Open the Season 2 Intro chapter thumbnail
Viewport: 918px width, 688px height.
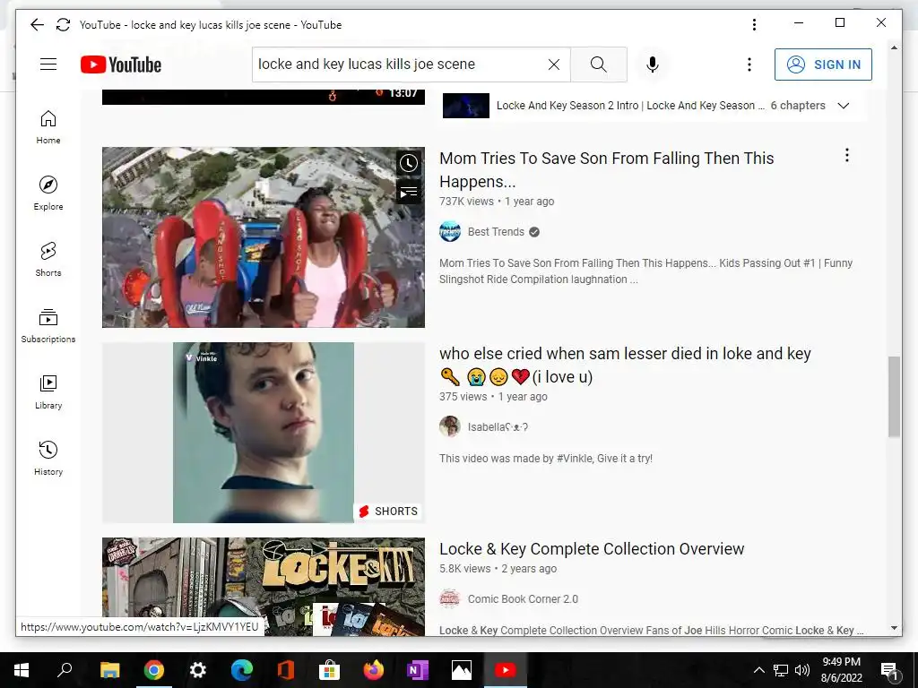pyautogui.click(x=466, y=106)
